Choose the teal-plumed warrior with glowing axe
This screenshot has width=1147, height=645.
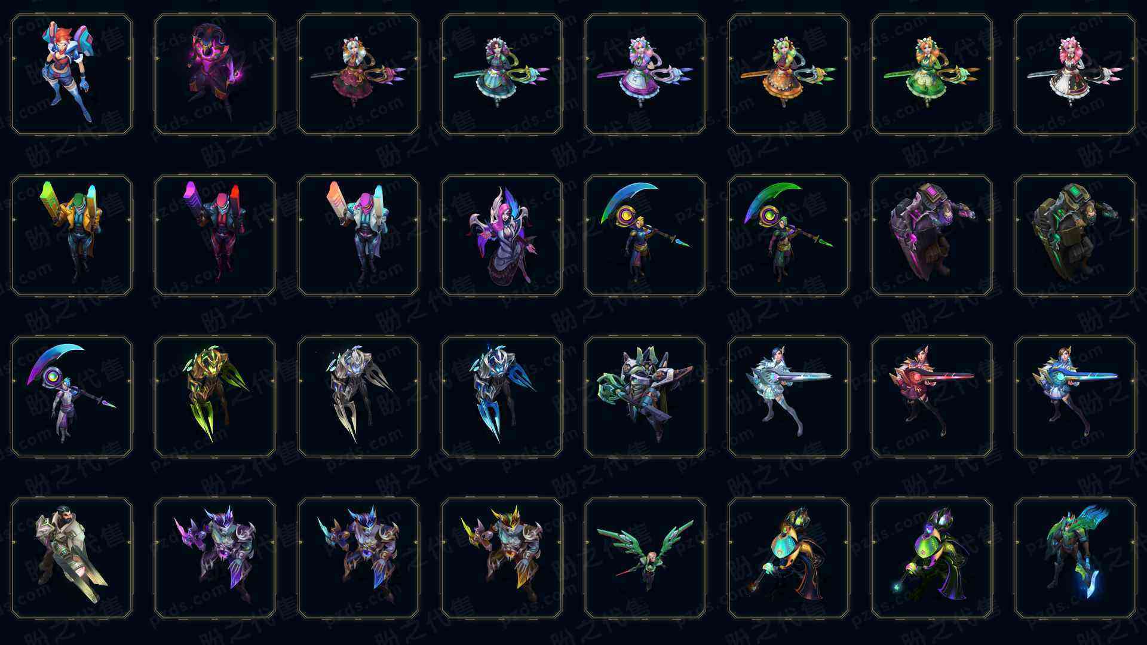pos(1075,558)
